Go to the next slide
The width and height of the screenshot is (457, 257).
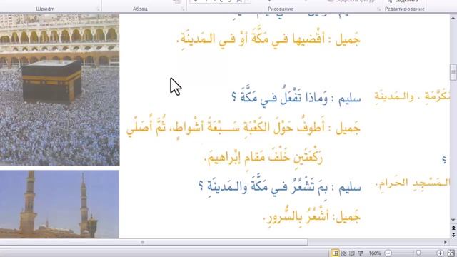453,234
